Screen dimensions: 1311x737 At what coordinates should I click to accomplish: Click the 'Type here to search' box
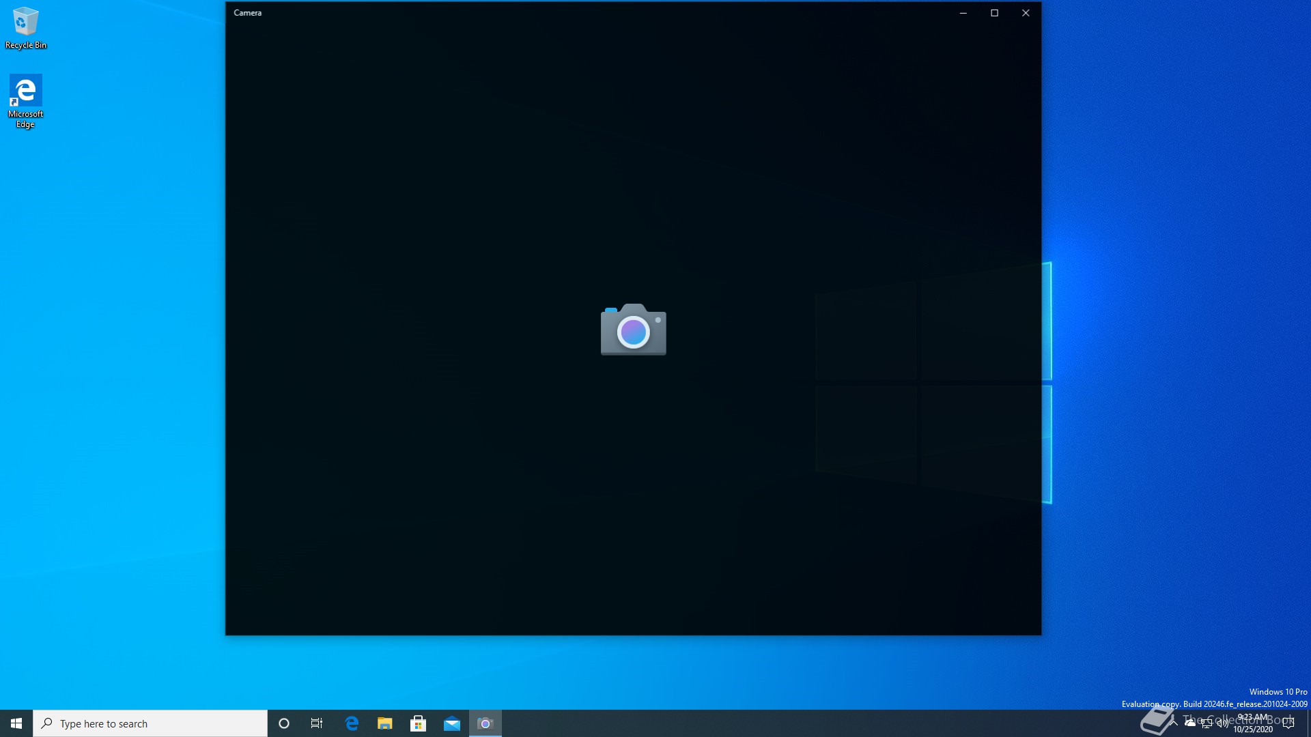tap(150, 723)
